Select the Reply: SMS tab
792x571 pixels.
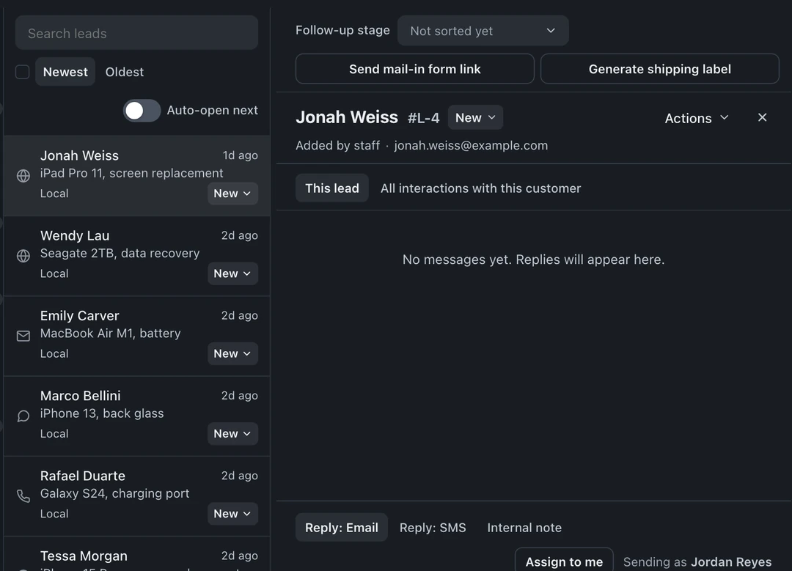pyautogui.click(x=433, y=528)
